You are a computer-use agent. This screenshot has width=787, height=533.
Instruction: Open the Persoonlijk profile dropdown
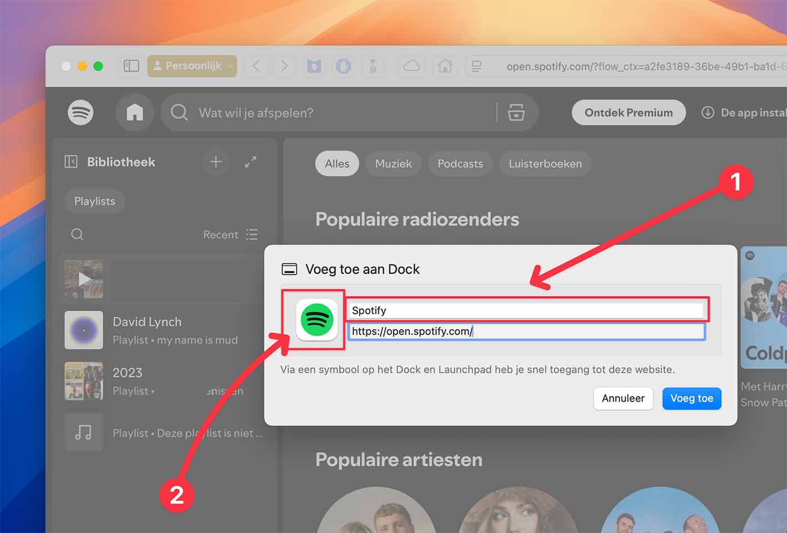[192, 66]
